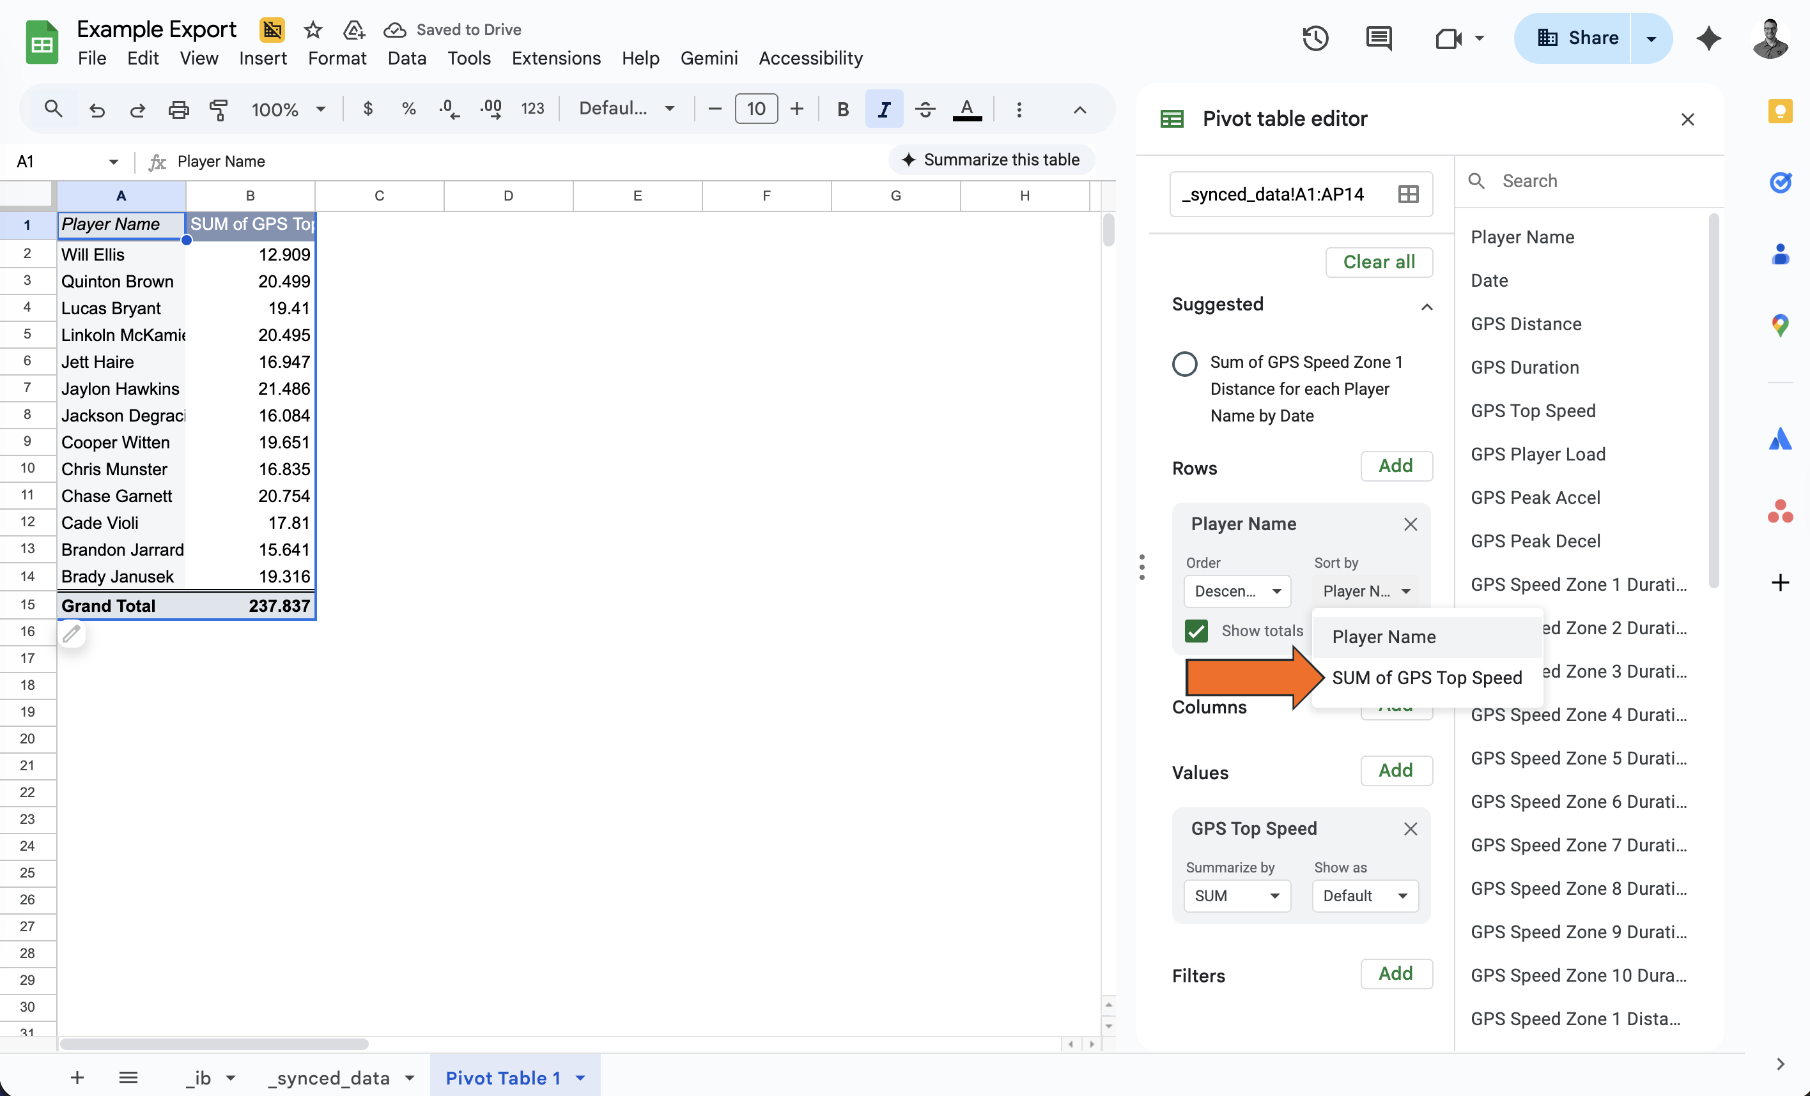Click the Share button
This screenshot has width=1810, height=1096.
1577,38
